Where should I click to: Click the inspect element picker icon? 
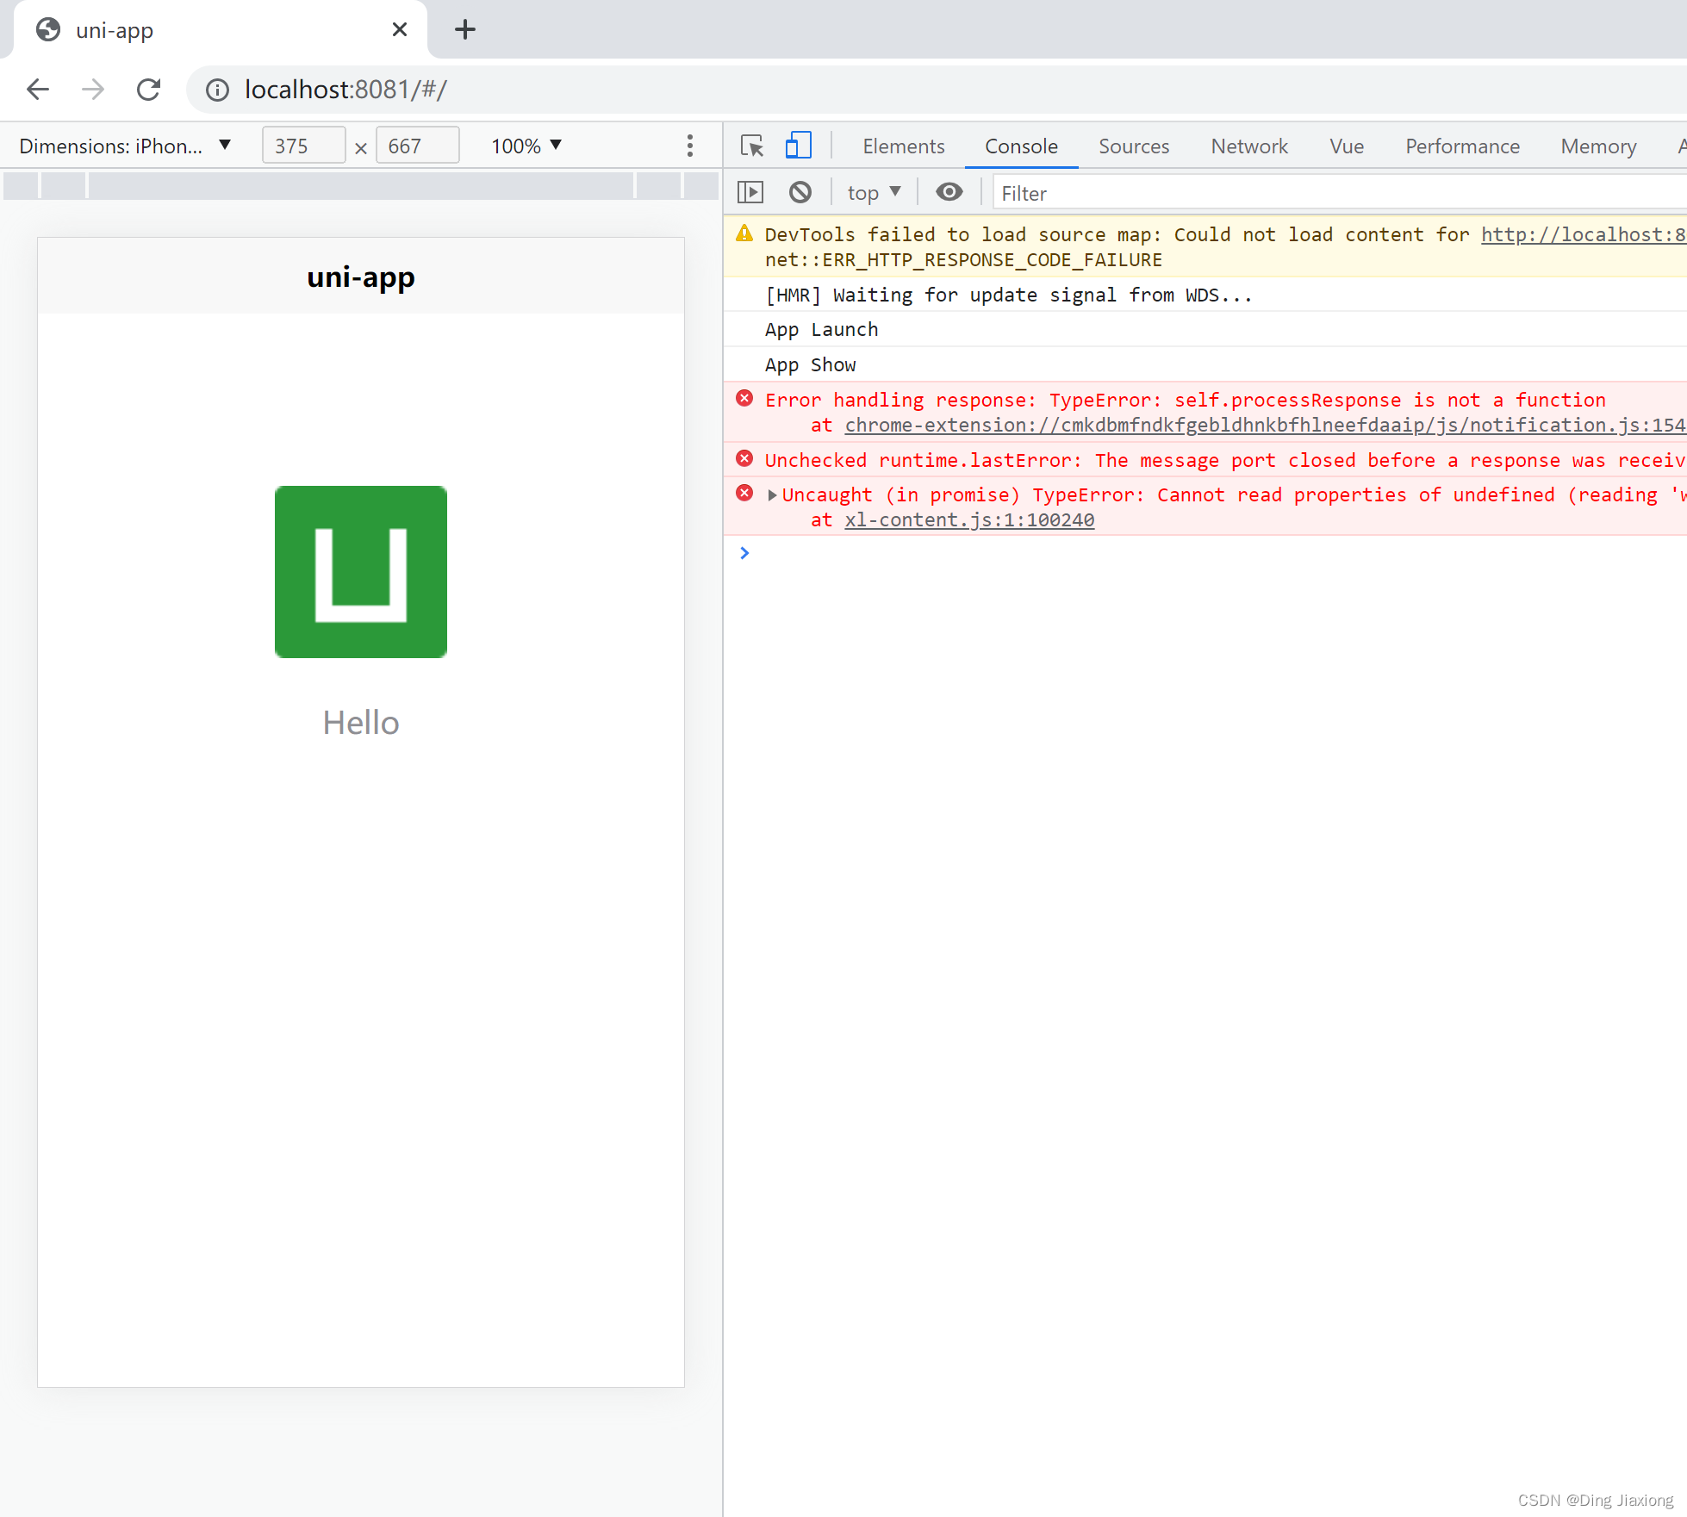pyautogui.click(x=751, y=146)
